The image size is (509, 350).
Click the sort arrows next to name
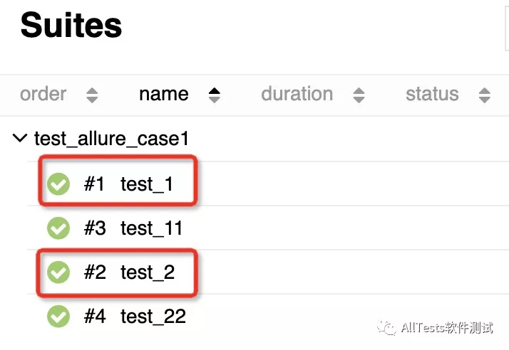point(214,95)
